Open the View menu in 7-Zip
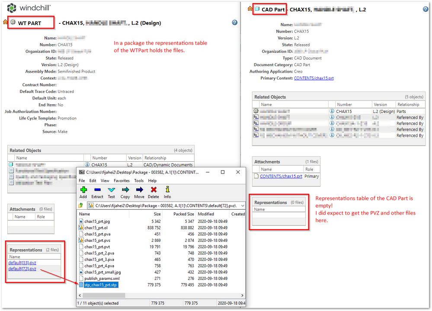Image resolution: width=432 pixels, height=311 pixels. [x=105, y=181]
